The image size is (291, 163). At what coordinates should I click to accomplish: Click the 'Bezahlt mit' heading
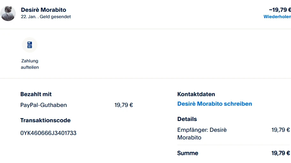(x=36, y=94)
